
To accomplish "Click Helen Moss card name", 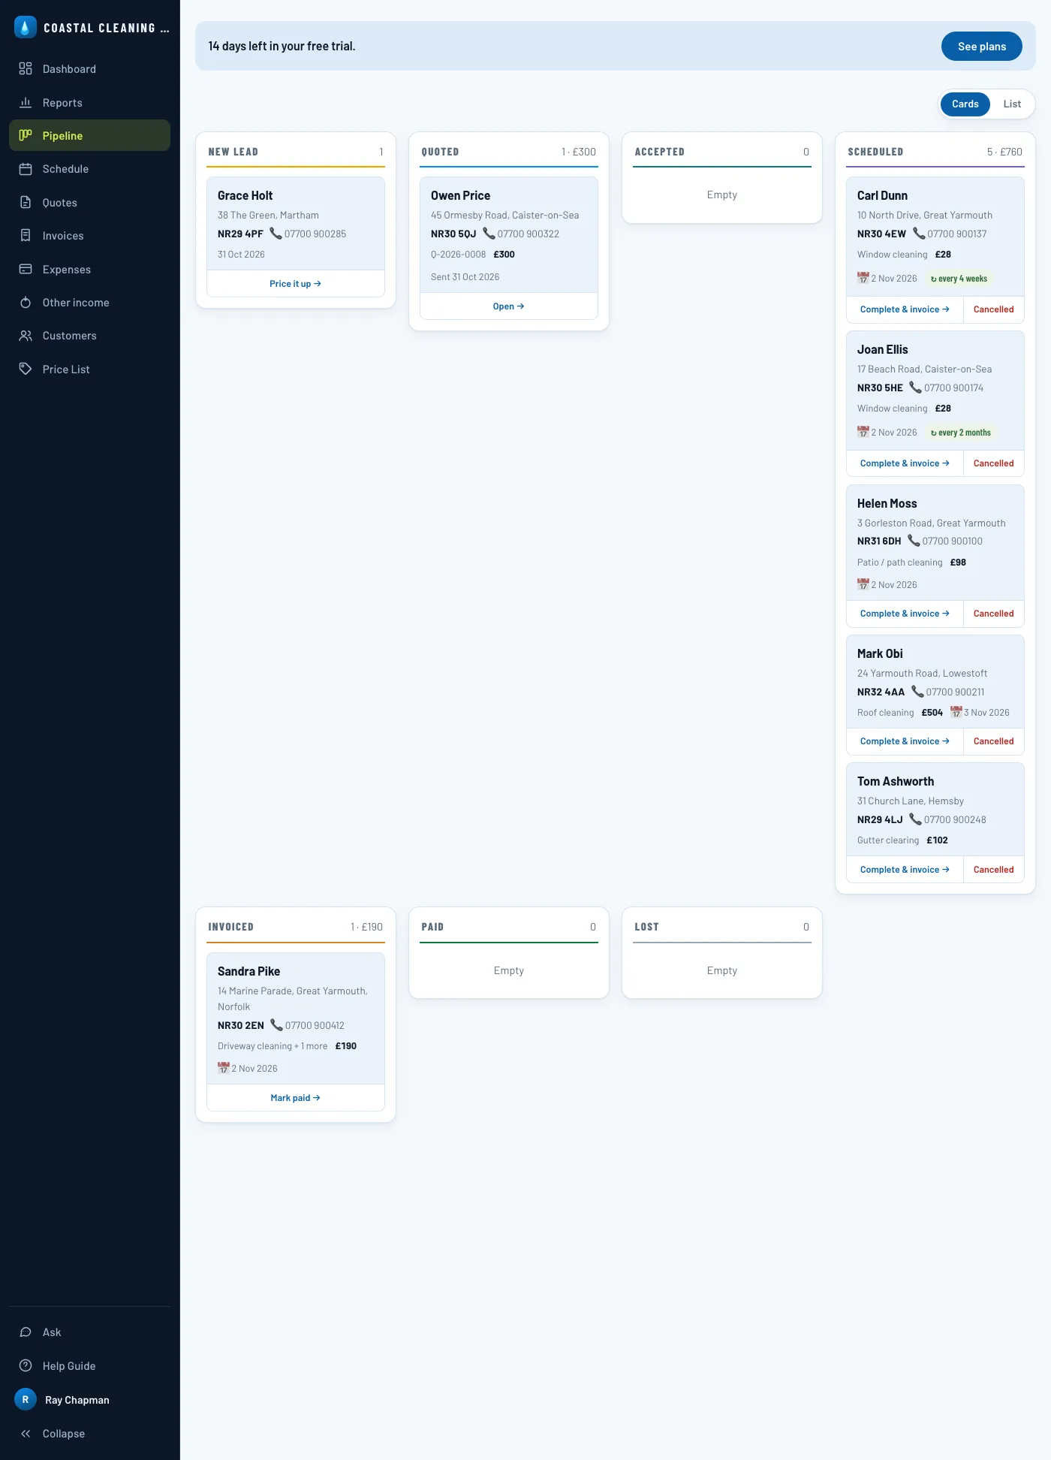I will pos(887,503).
